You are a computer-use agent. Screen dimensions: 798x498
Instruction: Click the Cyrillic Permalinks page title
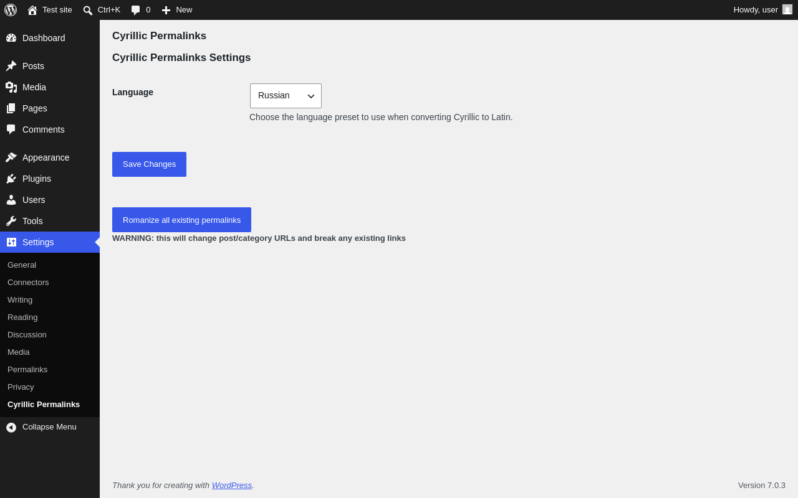(159, 36)
